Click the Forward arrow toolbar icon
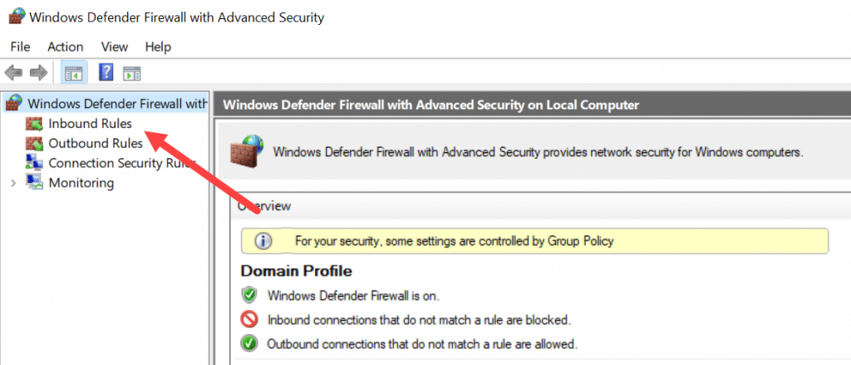This screenshot has width=851, height=365. pyautogui.click(x=39, y=72)
